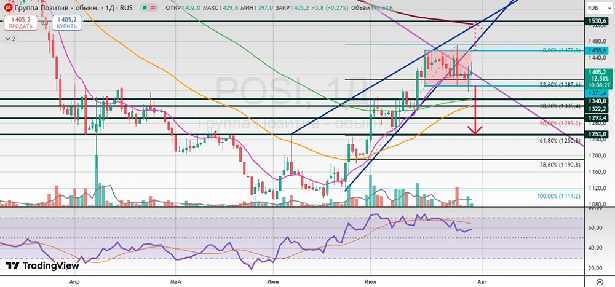This screenshot has width=615, height=287.
Task: Click the pink approximate-data icon in header
Action: tap(154, 7)
